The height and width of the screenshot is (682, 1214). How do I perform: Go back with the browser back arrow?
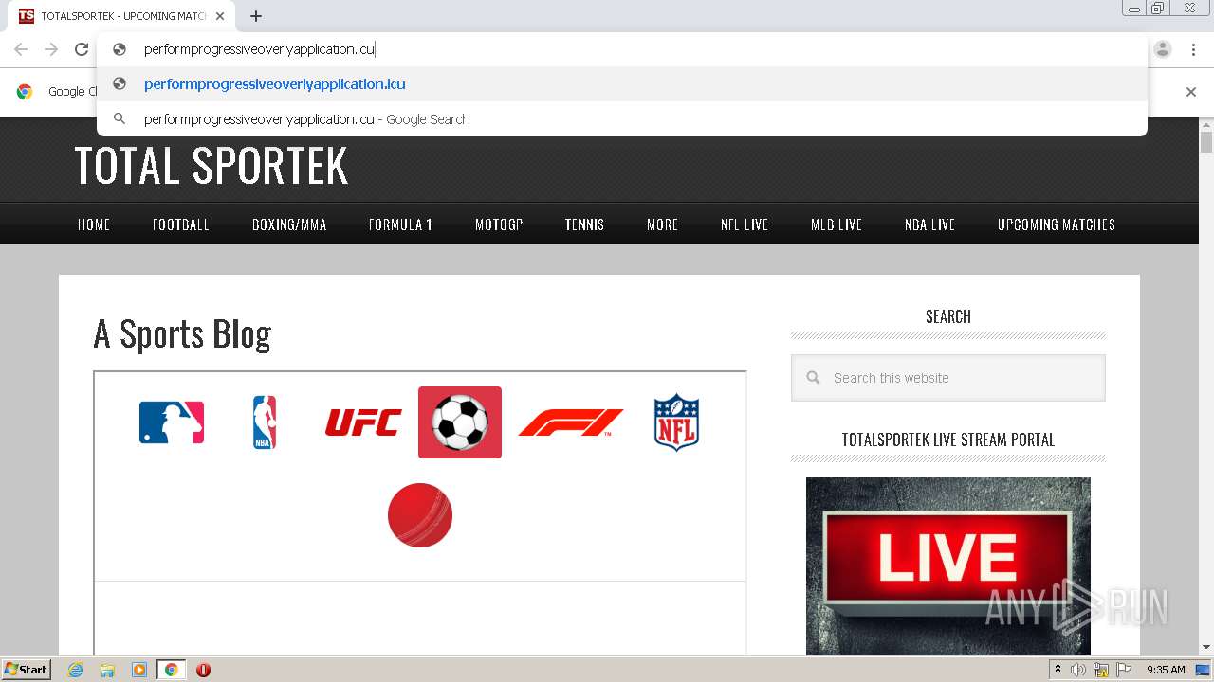point(21,49)
